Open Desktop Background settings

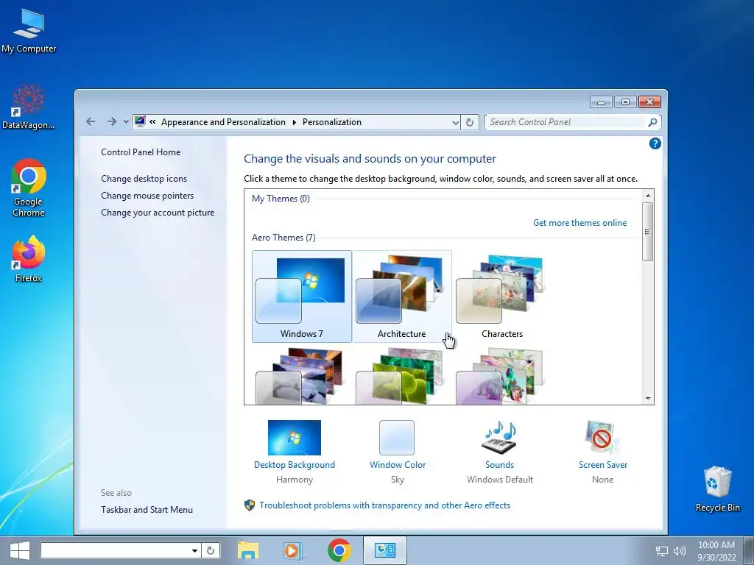(295, 451)
